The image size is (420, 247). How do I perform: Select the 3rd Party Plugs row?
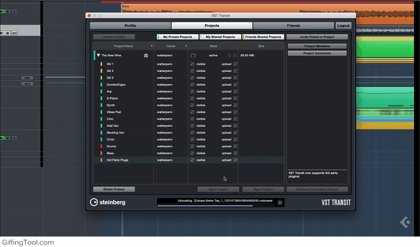188,160
